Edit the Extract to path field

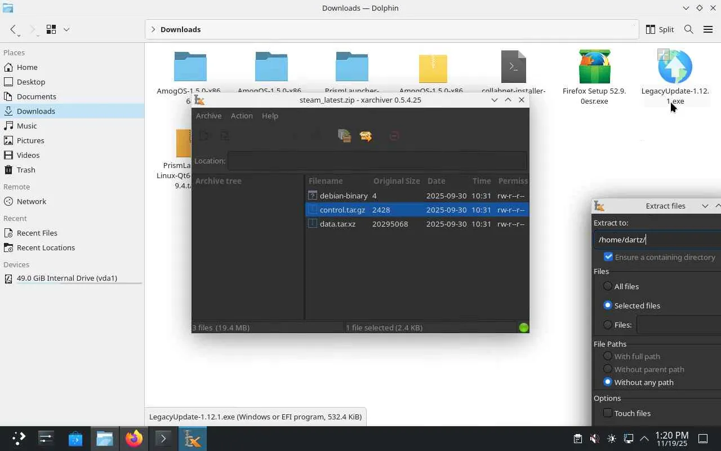pos(657,240)
